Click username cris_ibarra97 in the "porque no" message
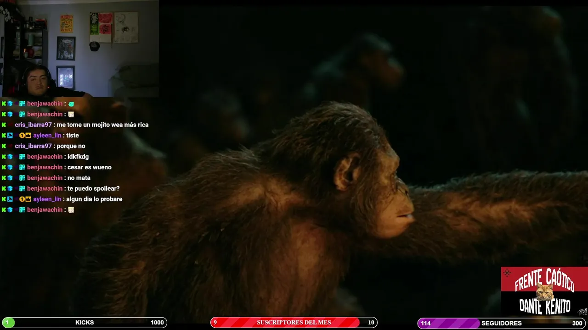 click(33, 146)
